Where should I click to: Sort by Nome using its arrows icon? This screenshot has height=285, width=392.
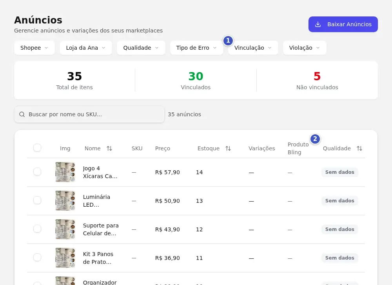(109, 148)
